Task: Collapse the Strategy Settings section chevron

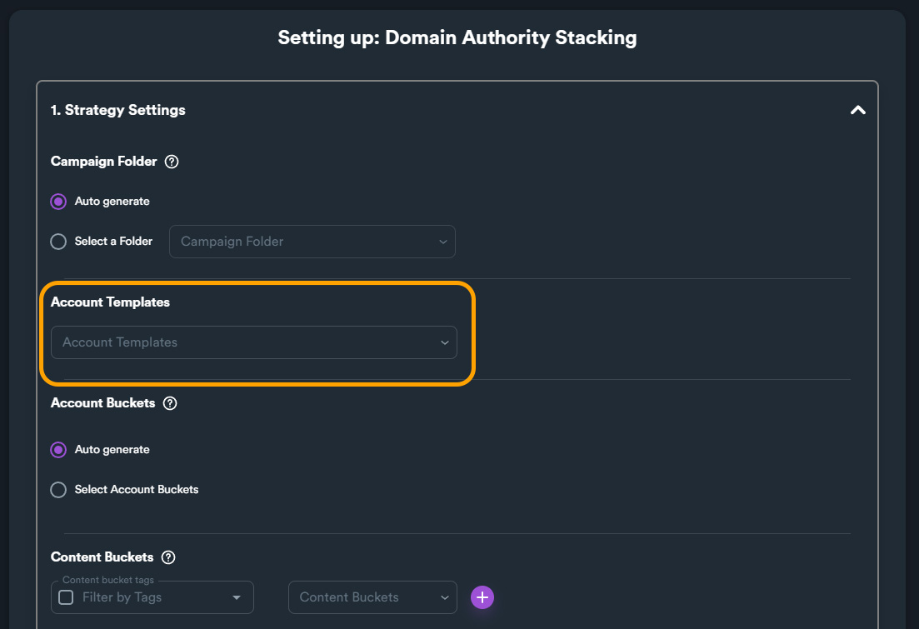Action: click(x=857, y=110)
